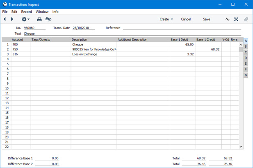Click the expand arrows icon
The image size is (253, 168).
pyautogui.click(x=236, y=19)
